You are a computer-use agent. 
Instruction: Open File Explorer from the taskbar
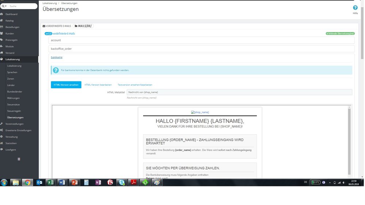[16, 183]
